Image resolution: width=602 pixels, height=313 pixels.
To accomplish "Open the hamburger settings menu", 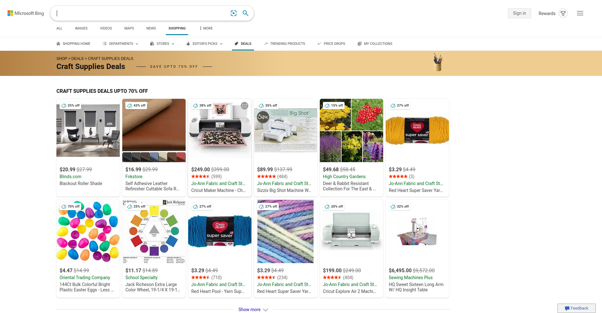I will 580,13.
